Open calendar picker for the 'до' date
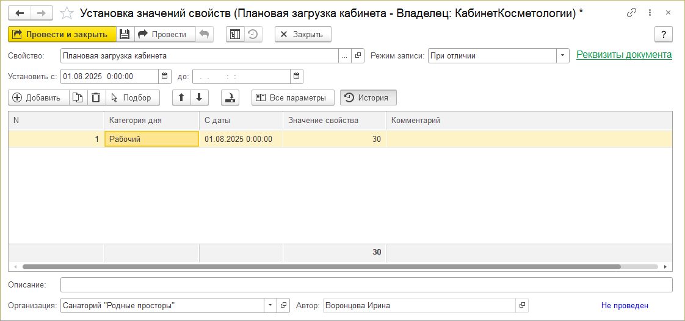Screen dimensions: 685x321 pyautogui.click(x=296, y=76)
